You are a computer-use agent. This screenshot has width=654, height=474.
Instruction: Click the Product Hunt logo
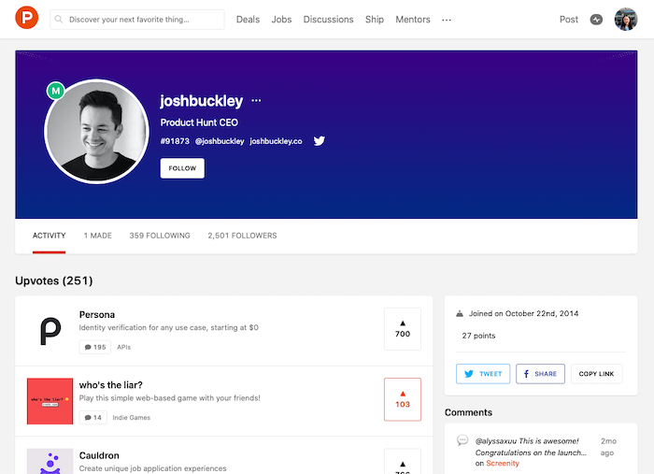pos(27,18)
